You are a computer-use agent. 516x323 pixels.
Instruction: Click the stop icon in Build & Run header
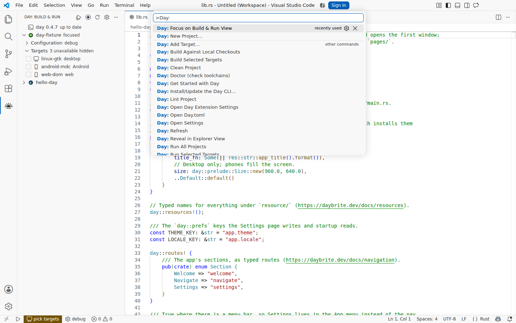(88, 17)
